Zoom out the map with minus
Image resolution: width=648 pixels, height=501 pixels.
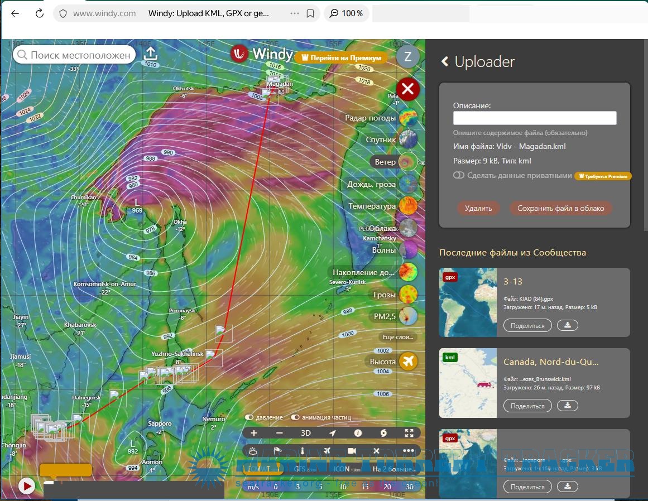280,433
